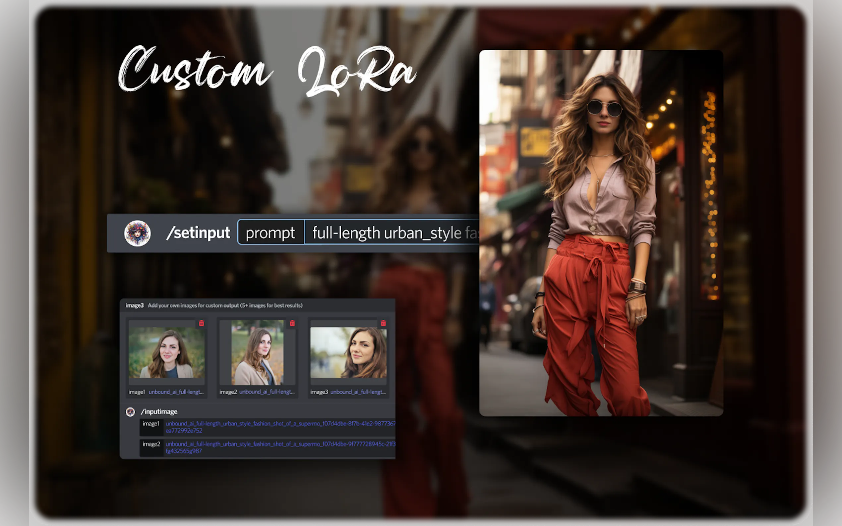Click the /inputimage command label
Viewport: 842px width, 526px height.
tap(159, 412)
